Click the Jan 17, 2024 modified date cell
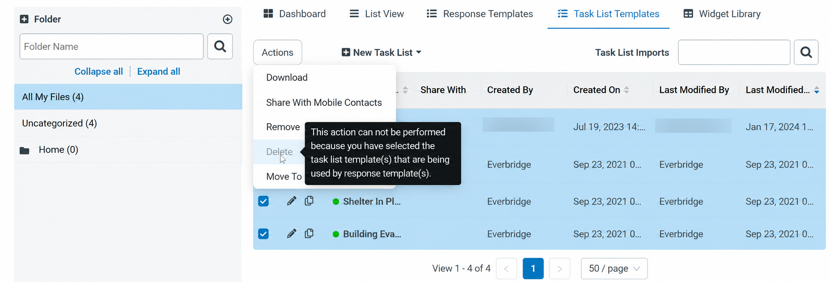This screenshot has width=830, height=282. point(779,127)
